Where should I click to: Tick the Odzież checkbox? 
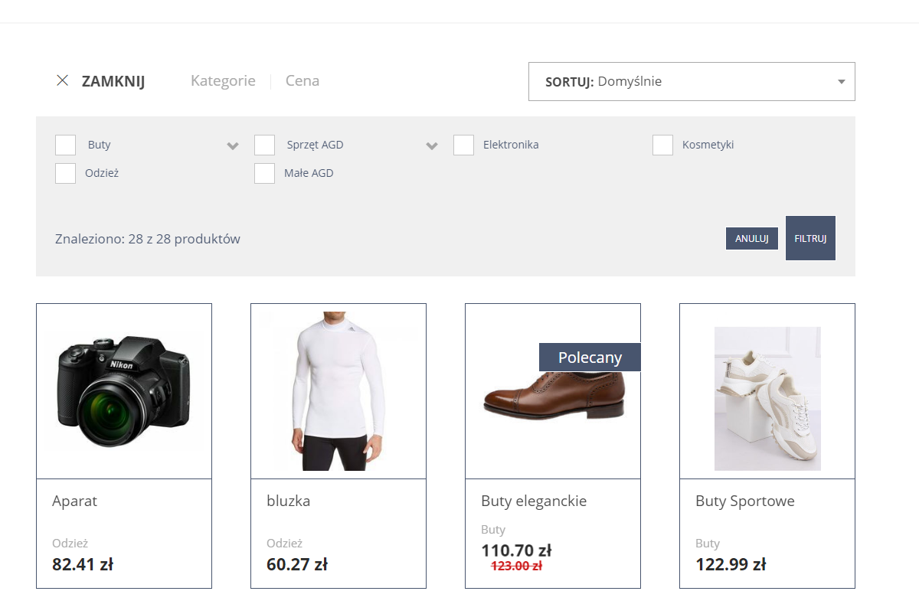[66, 173]
